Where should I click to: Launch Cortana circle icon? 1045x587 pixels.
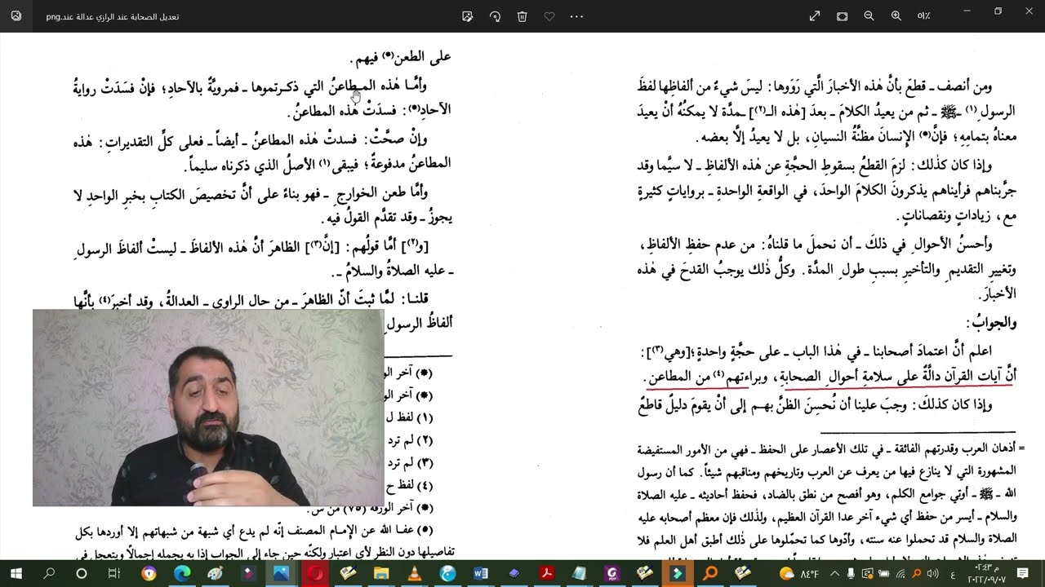[81, 574]
